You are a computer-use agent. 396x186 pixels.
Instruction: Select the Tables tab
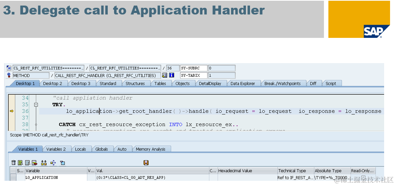pos(160,84)
